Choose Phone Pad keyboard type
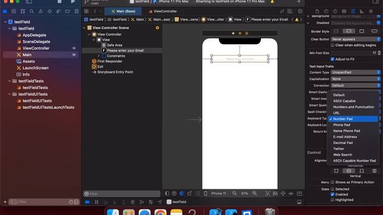383x215 pixels. click(x=352, y=125)
